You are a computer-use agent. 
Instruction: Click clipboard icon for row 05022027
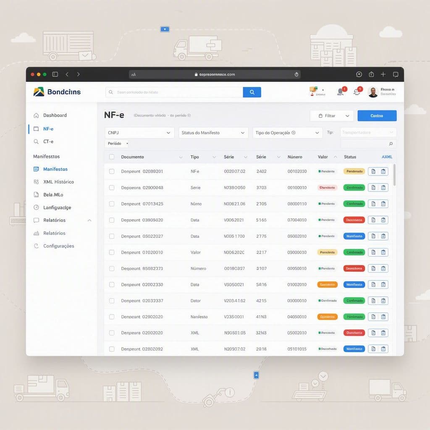tap(383, 236)
